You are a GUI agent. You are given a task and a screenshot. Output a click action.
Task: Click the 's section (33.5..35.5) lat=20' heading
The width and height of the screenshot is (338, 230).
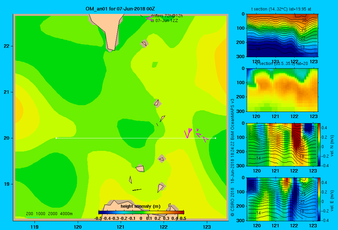[x=282, y=64]
